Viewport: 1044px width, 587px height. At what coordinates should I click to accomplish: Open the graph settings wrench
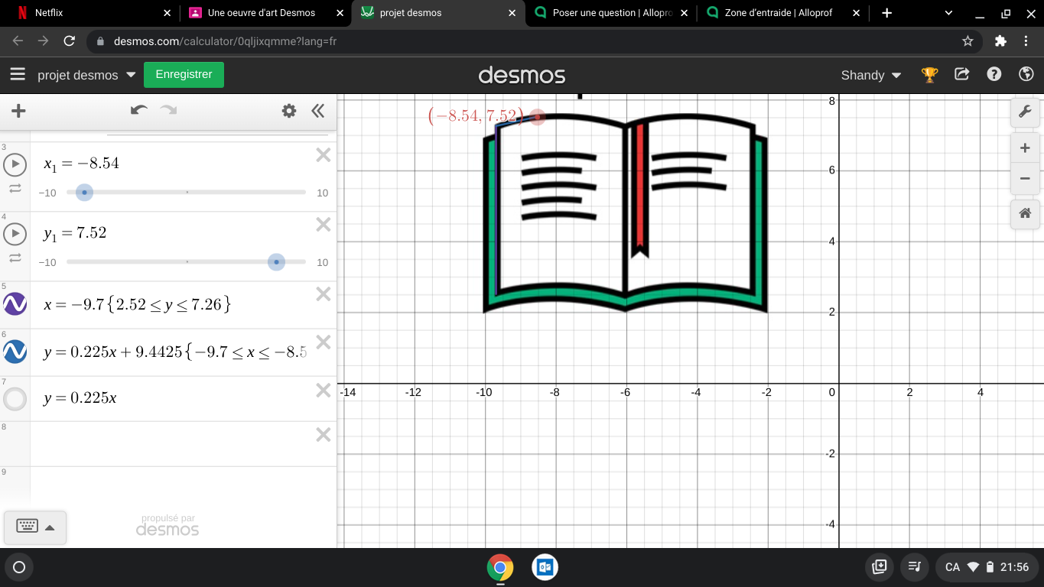1025,112
